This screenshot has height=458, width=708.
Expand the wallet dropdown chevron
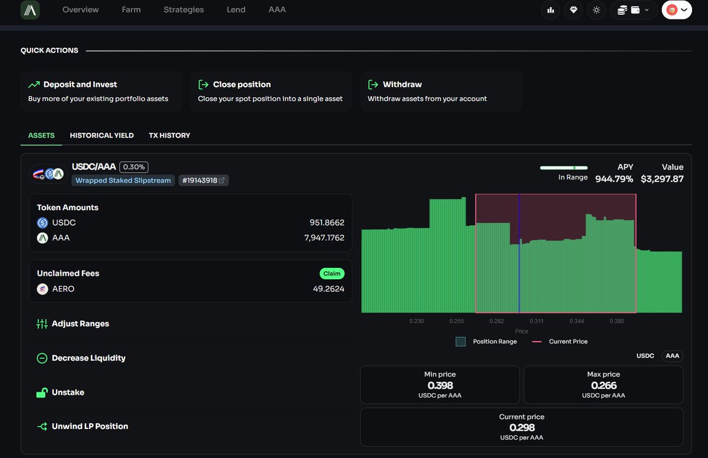click(647, 10)
